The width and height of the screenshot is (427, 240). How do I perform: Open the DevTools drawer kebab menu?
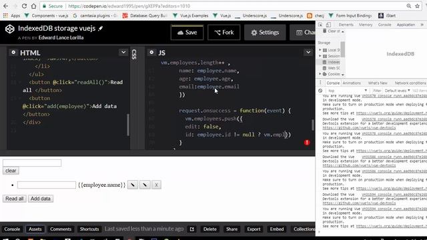[320, 83]
